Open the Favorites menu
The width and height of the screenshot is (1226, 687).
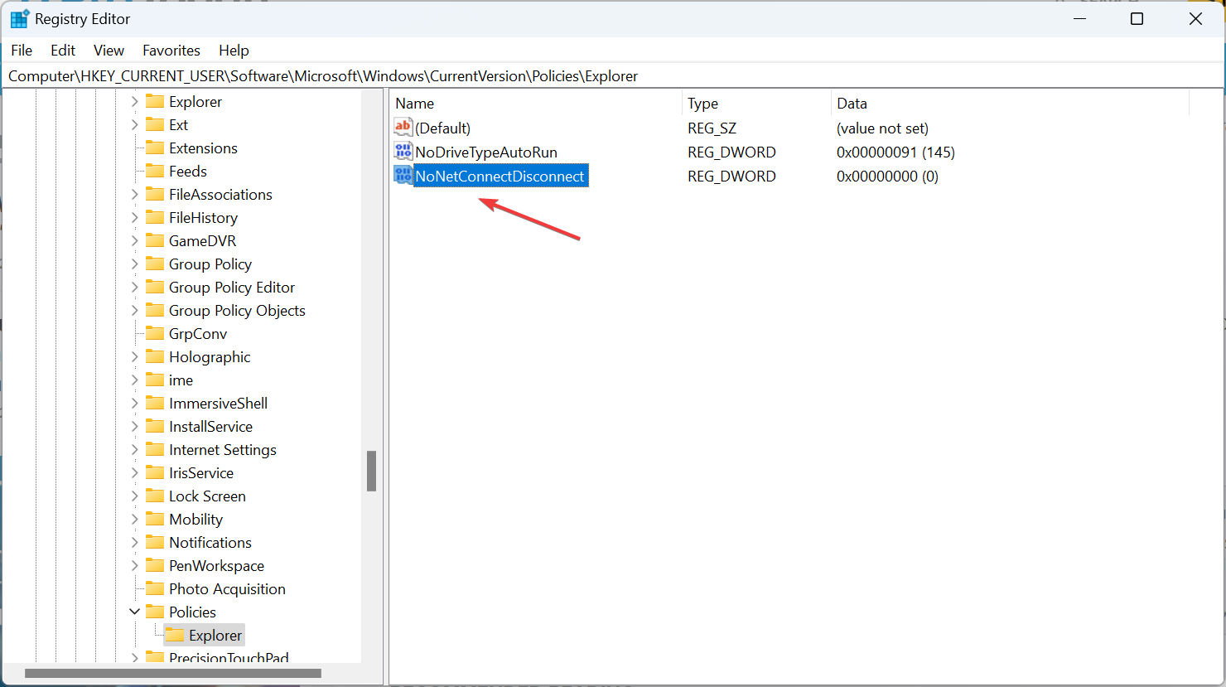coord(171,51)
